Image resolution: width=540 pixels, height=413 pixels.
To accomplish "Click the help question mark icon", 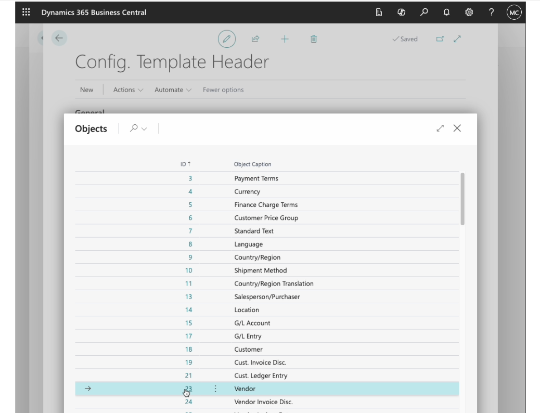I will [491, 12].
